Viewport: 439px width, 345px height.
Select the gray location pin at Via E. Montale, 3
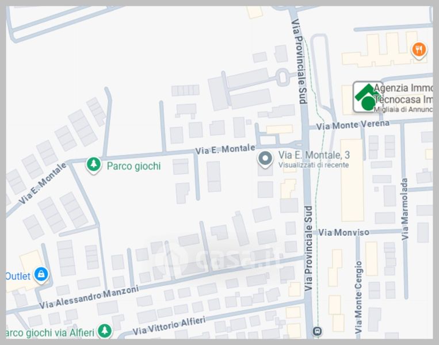[265, 159]
